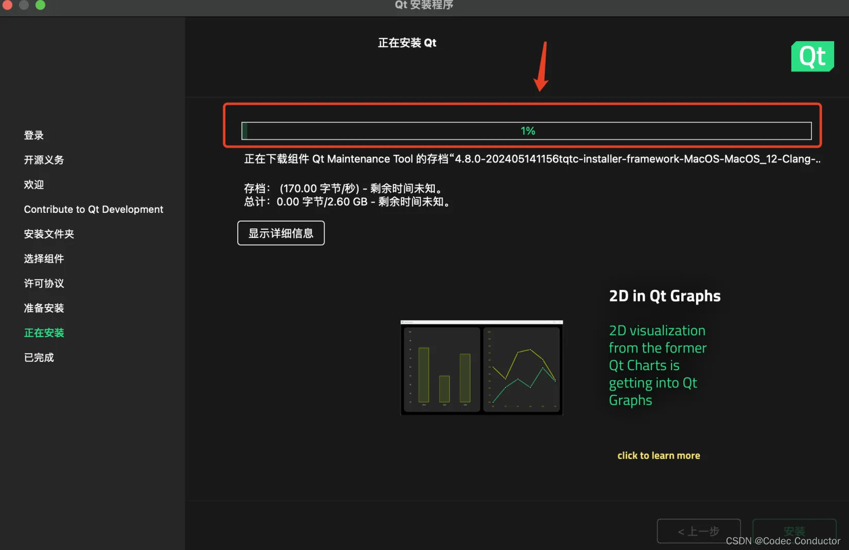The width and height of the screenshot is (849, 550).
Task: Click the 'Qt 安装程序' window title
Action: point(424,5)
